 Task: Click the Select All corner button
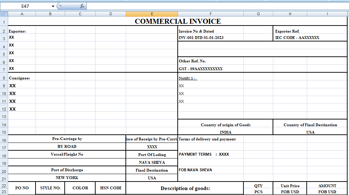(x=4, y=14)
